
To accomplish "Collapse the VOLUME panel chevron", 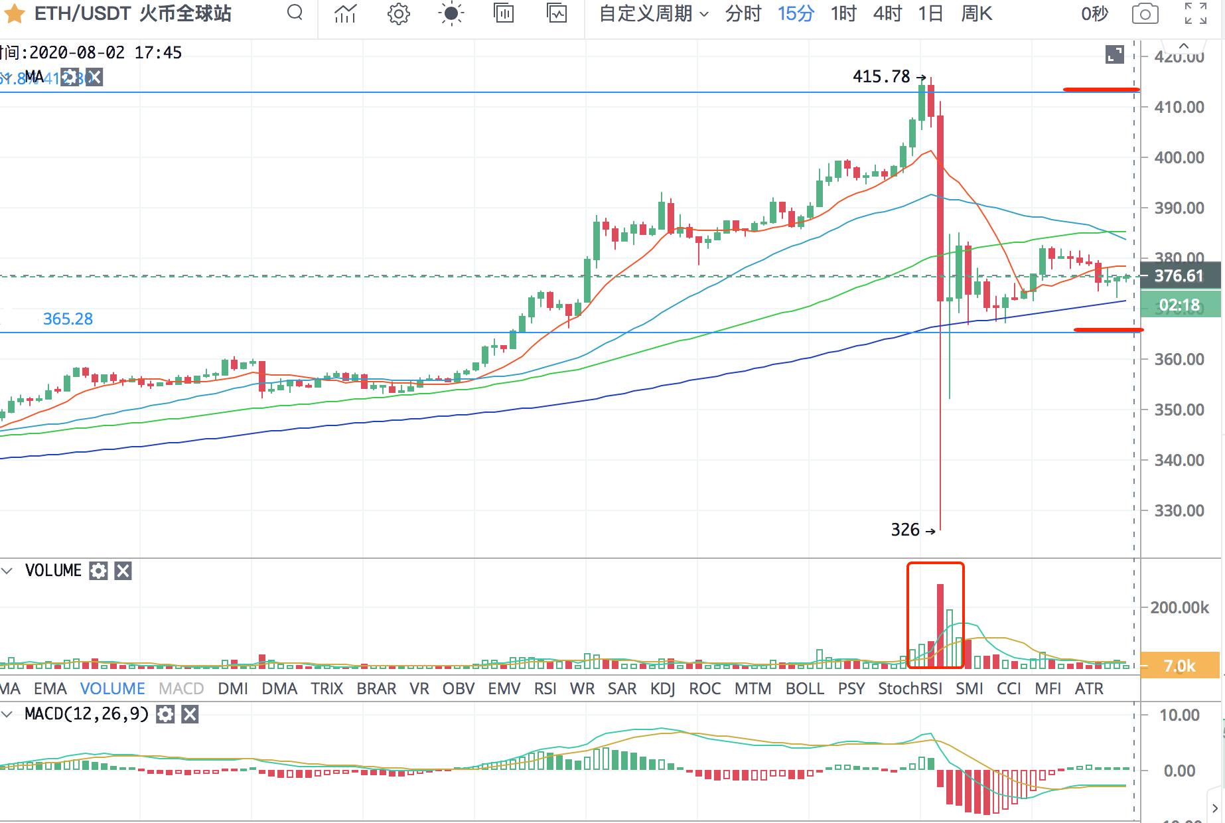I will tap(8, 571).
